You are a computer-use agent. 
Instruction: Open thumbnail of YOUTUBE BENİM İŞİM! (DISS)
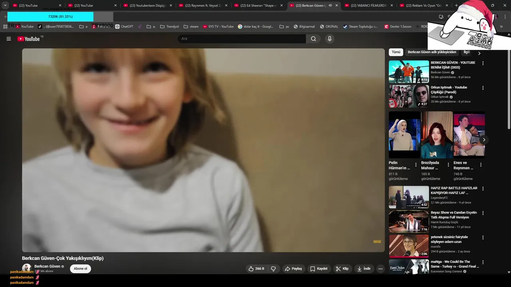[x=409, y=71]
